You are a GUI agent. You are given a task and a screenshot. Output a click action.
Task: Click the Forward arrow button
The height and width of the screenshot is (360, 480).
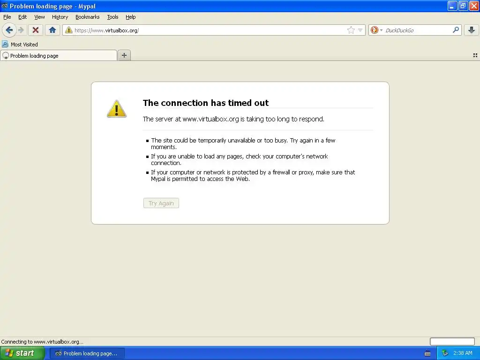pyautogui.click(x=21, y=30)
